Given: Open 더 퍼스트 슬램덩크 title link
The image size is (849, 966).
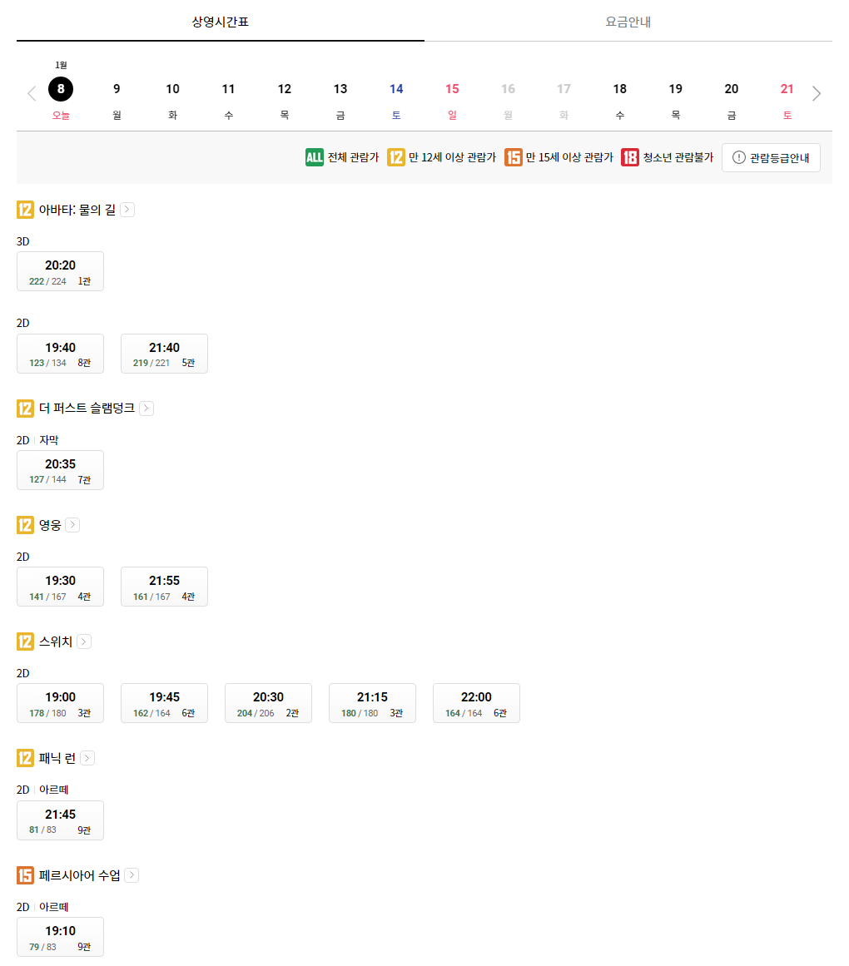Looking at the screenshot, I should 87,408.
